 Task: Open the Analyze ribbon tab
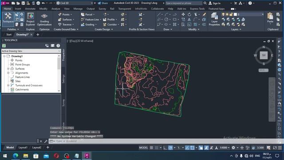tap(55, 9)
